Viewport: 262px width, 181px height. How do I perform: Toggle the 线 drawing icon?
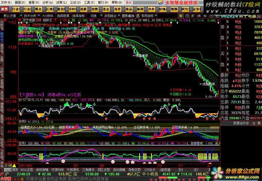pyautogui.click(x=199, y=16)
